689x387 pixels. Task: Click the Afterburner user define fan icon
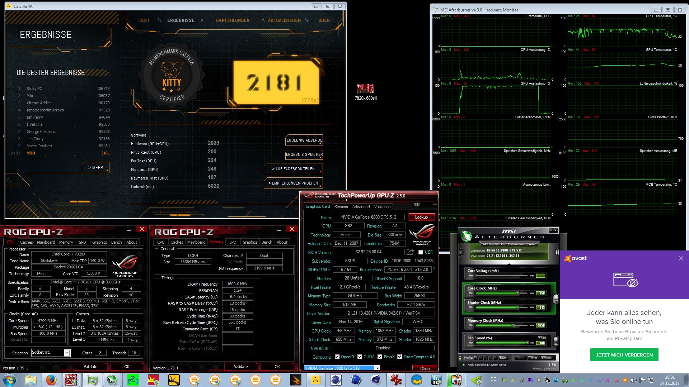[x=556, y=341]
